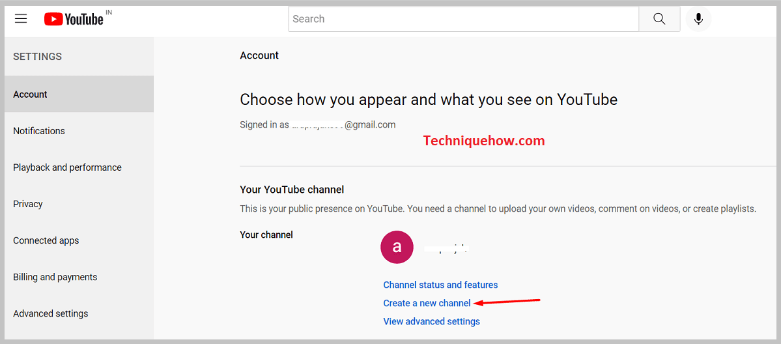This screenshot has height=344, width=781.
Task: Focus the Search input field
Action: (463, 19)
